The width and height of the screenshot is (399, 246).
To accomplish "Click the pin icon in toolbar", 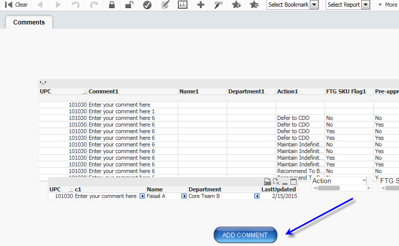I will tap(218, 5).
